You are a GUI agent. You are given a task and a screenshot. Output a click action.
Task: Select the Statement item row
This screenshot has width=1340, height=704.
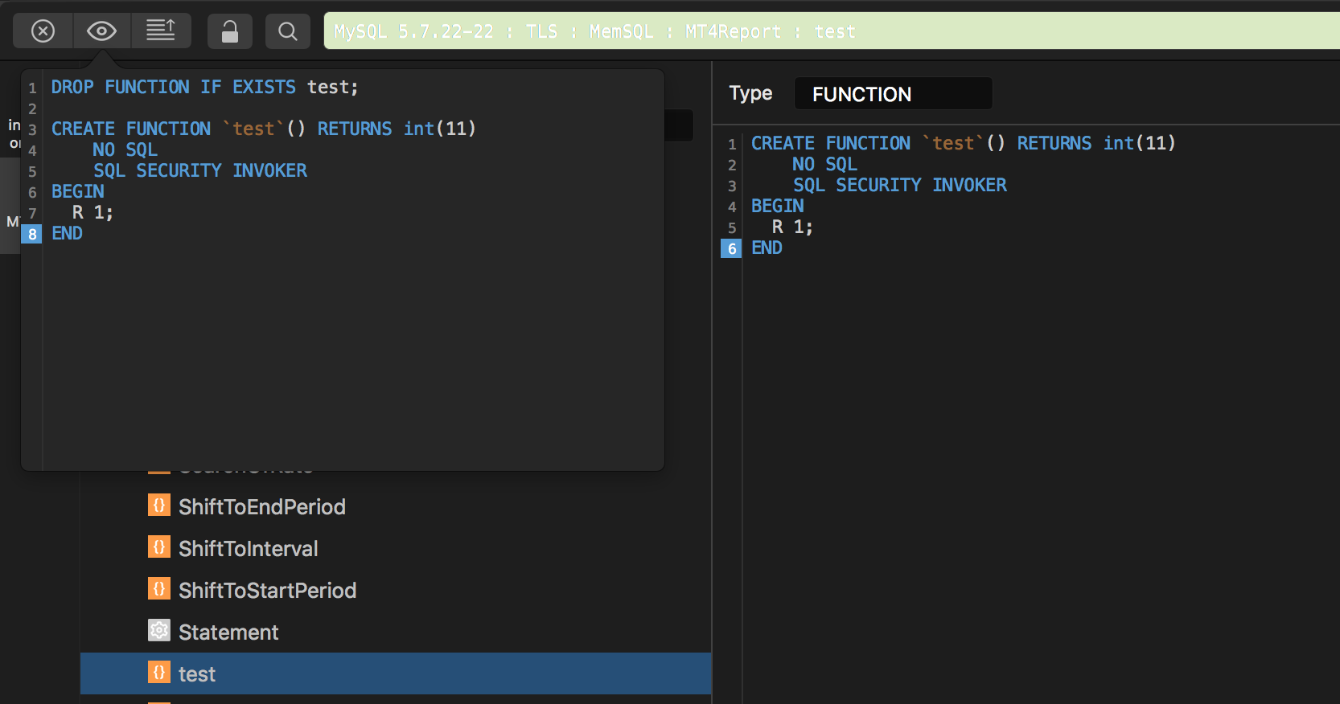396,632
